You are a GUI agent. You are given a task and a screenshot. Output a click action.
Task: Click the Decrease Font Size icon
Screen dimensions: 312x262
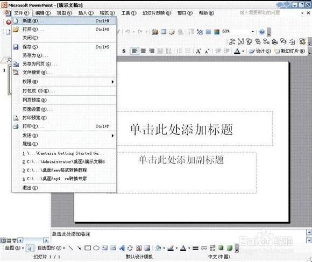(207, 51)
